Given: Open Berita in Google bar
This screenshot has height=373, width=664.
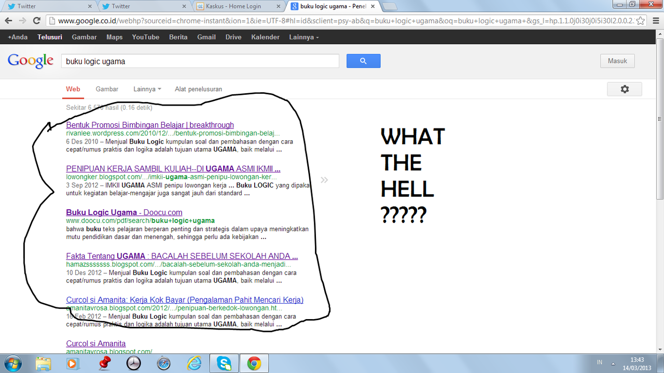Looking at the screenshot, I should [x=178, y=37].
